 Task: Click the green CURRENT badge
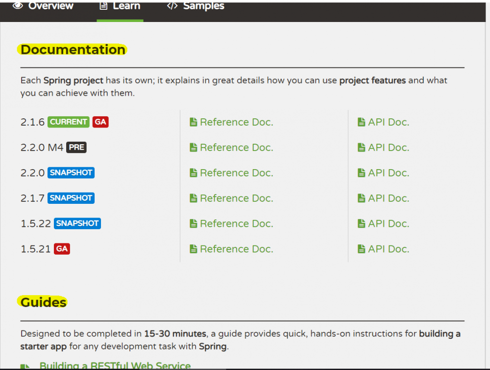(x=69, y=122)
